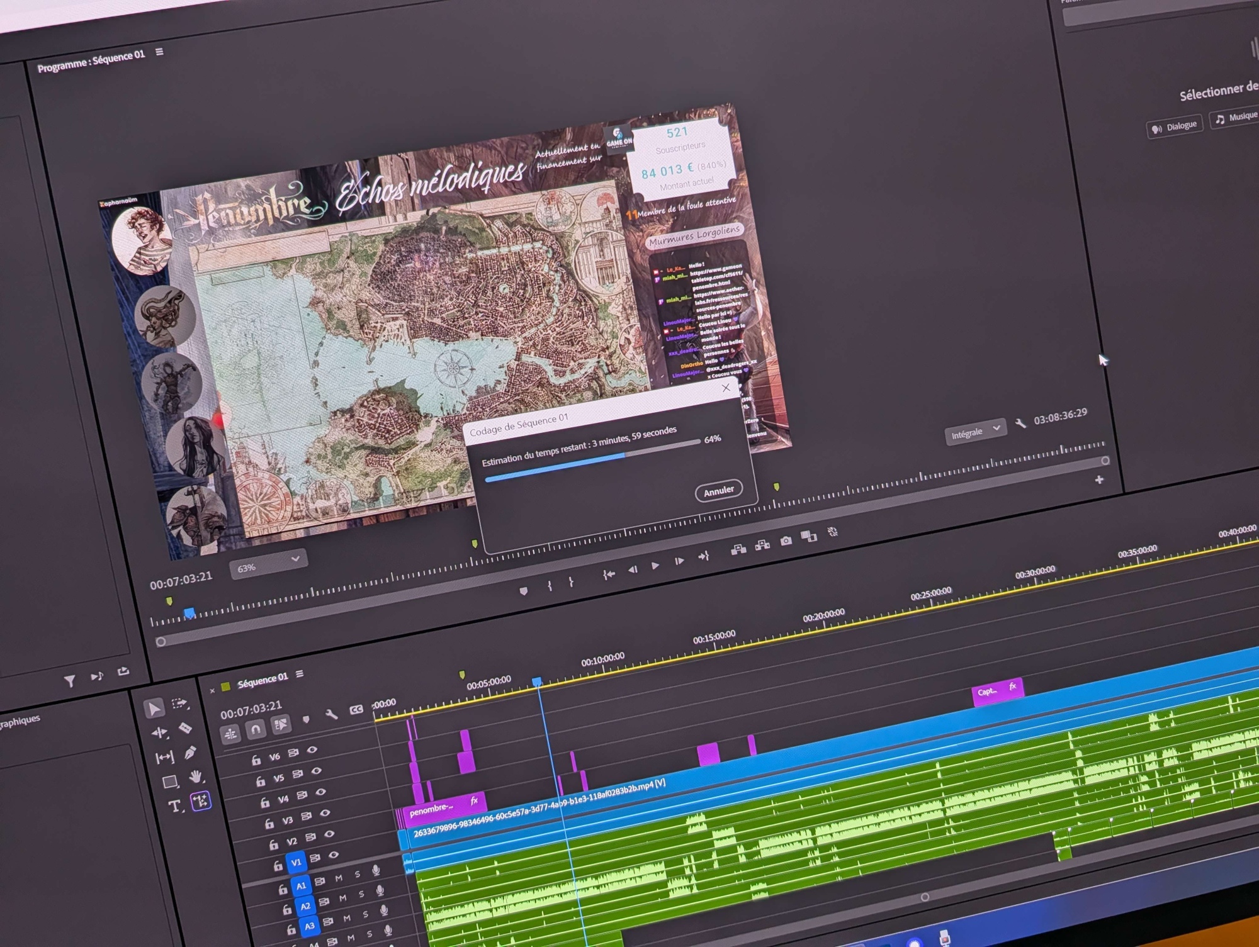Screen dimensions: 1259x947
Task: Select the Hand tool
Action: [x=195, y=776]
